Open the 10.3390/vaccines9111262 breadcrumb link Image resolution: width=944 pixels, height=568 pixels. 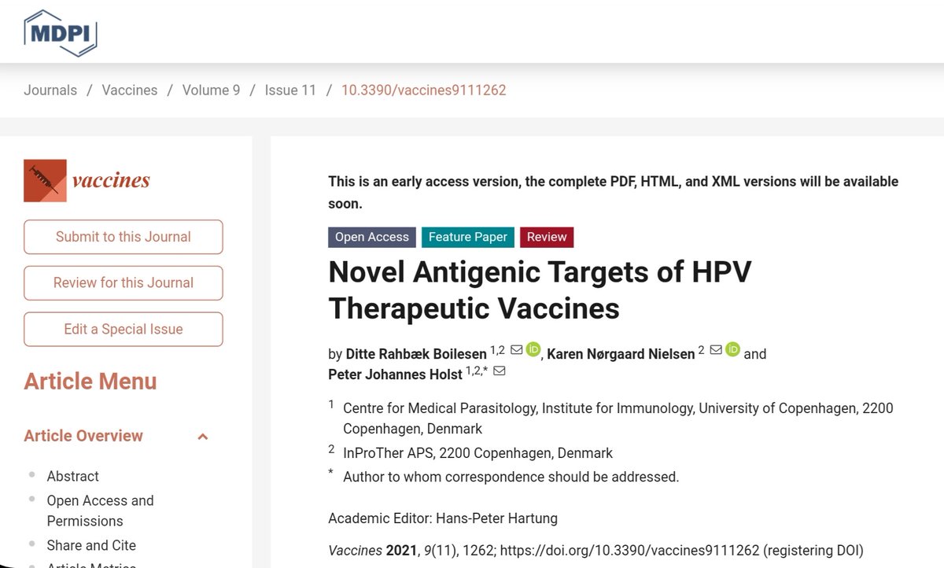coord(423,90)
